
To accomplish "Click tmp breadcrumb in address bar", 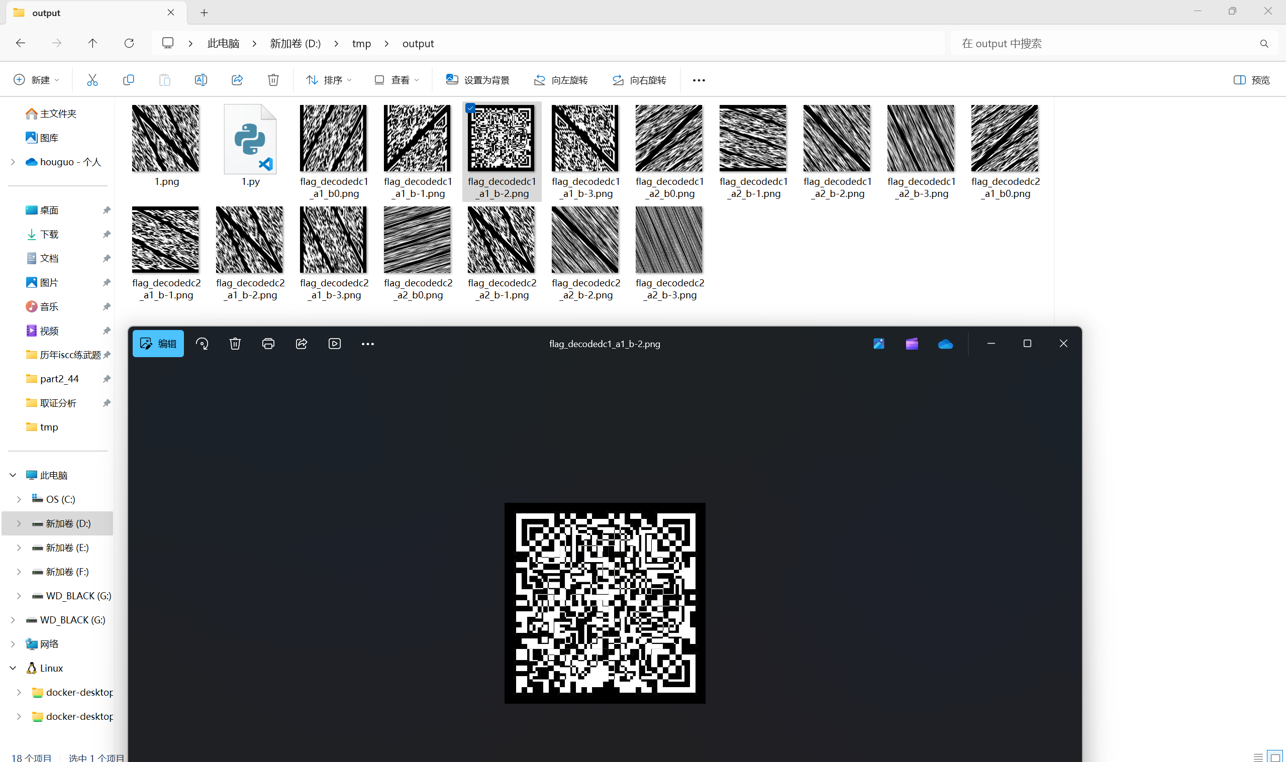I will click(361, 44).
